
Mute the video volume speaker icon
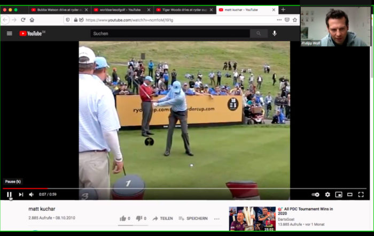[31, 194]
